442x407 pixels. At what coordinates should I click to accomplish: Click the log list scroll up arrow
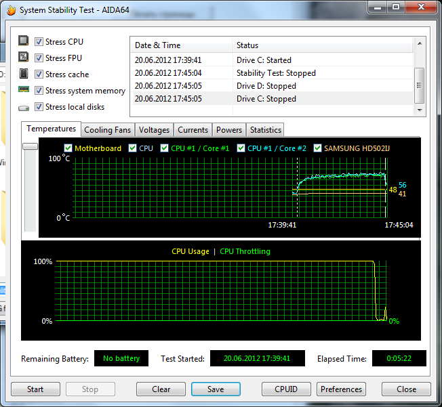(x=420, y=43)
